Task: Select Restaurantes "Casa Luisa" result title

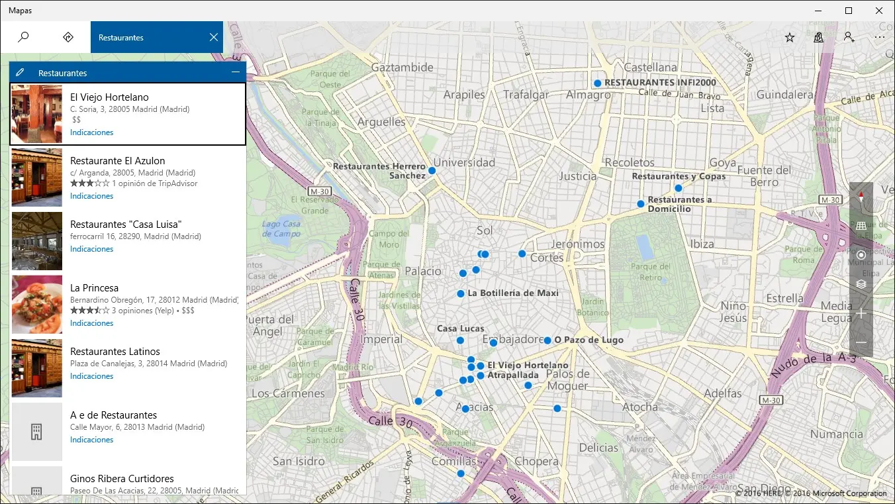Action: pyautogui.click(x=126, y=225)
